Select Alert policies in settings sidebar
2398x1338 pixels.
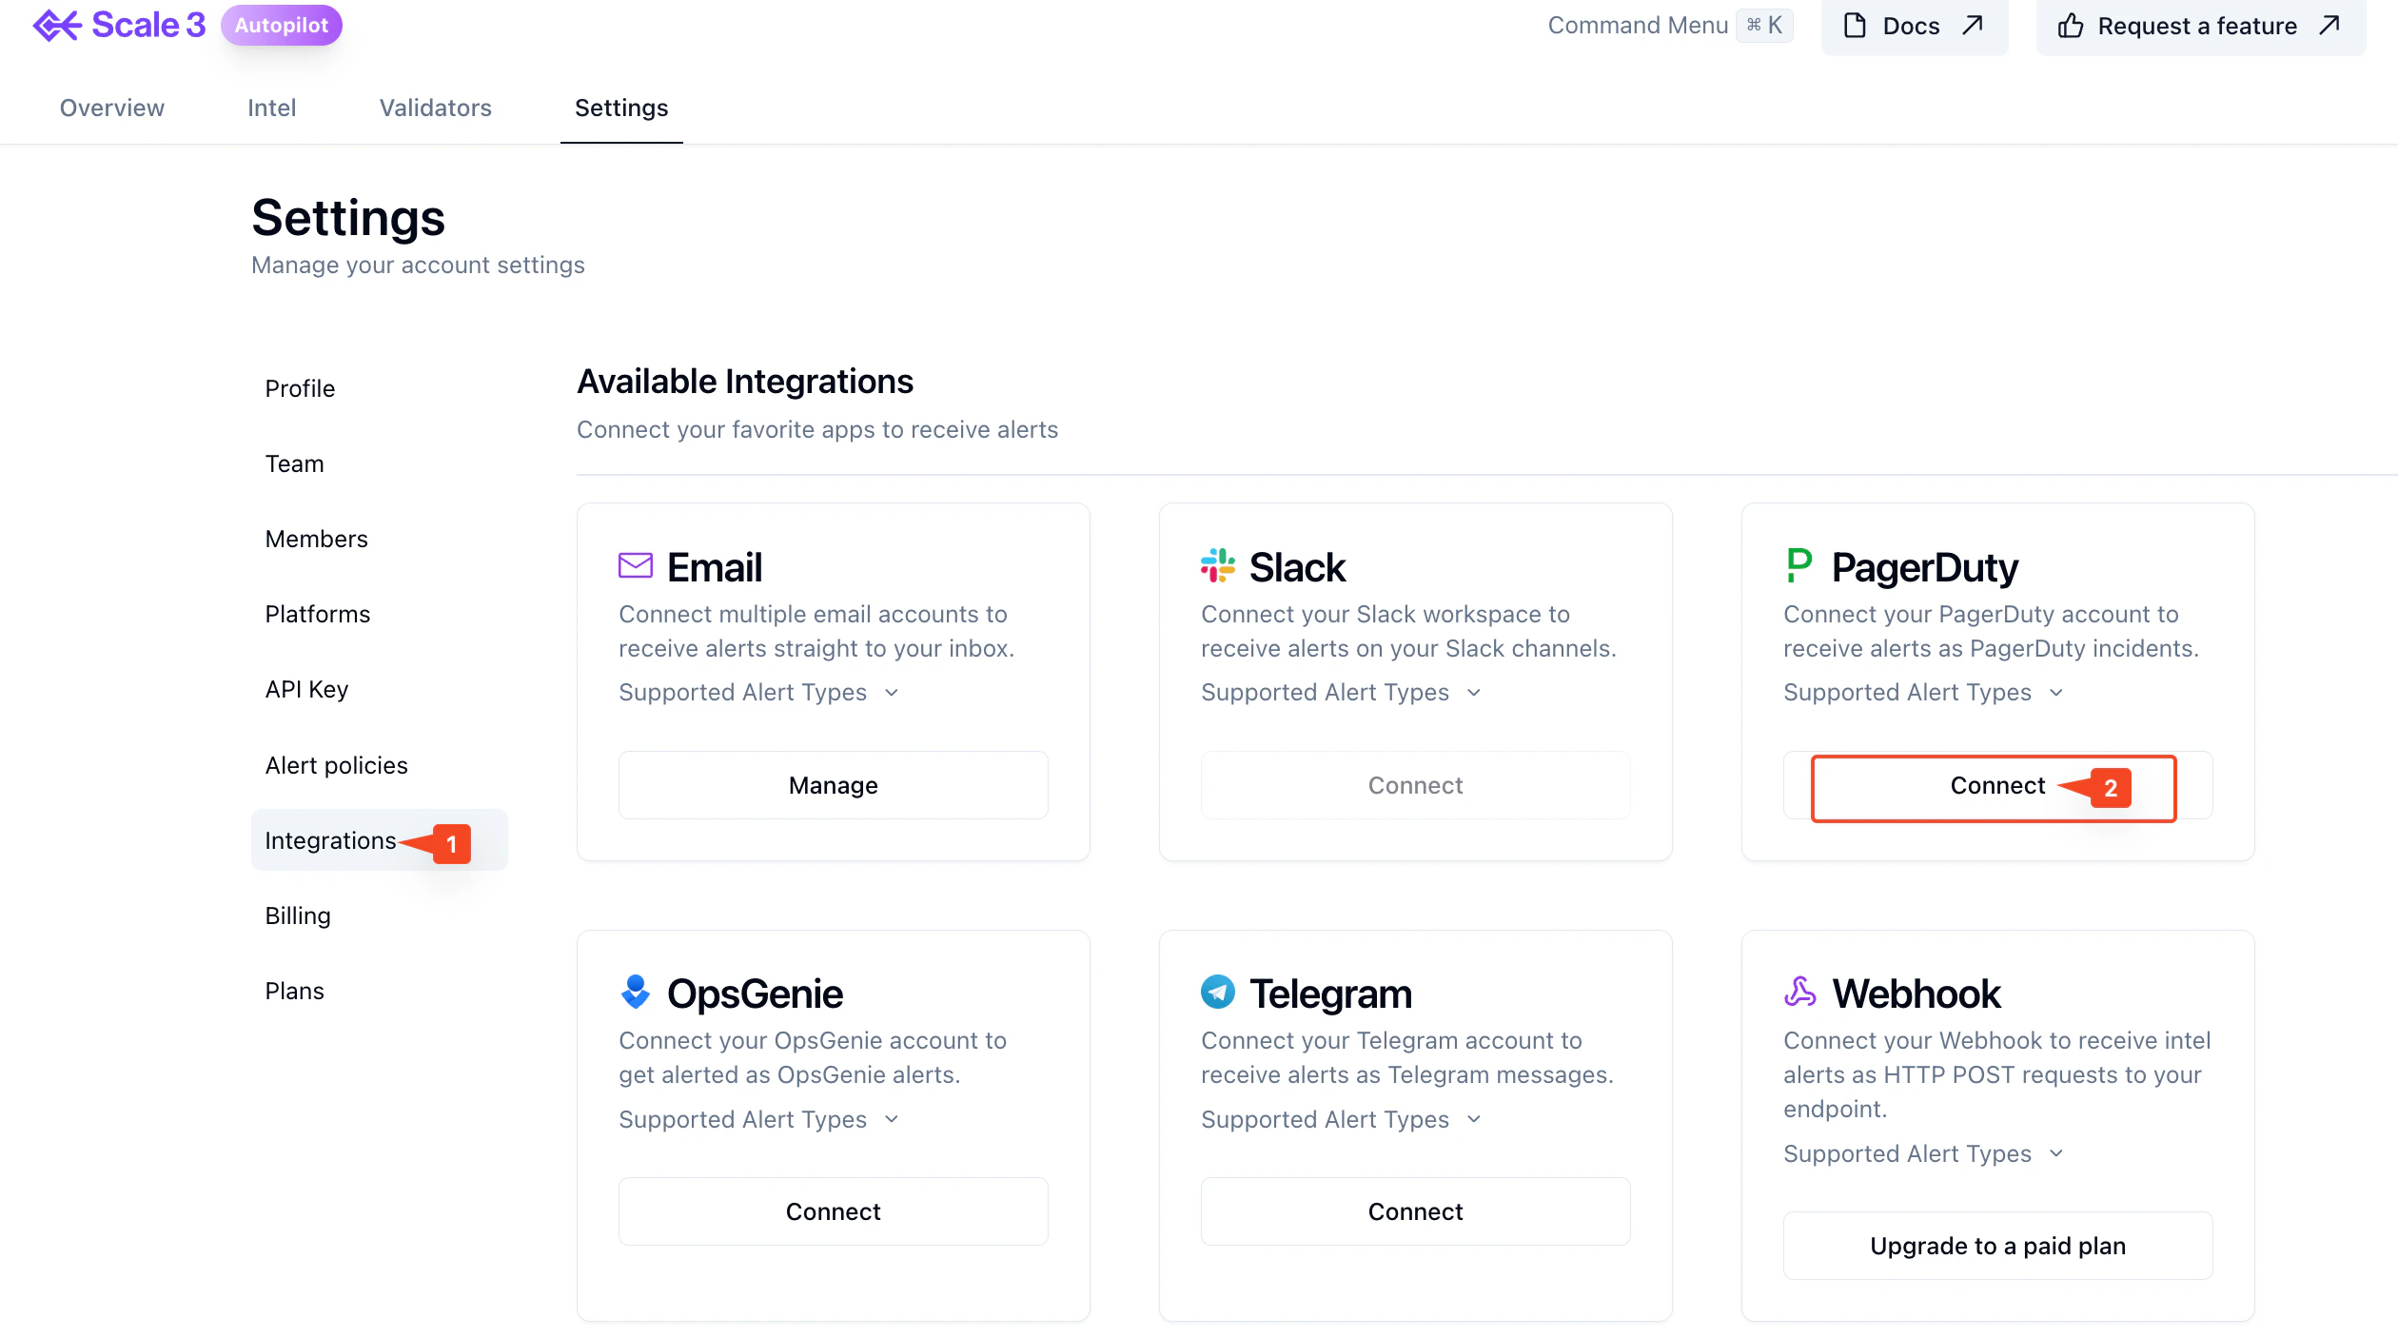pos(336,765)
